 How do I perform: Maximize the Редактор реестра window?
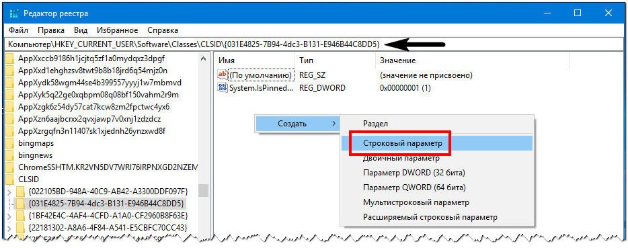pos(577,13)
